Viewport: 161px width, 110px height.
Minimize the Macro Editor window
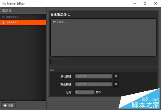(135, 4)
